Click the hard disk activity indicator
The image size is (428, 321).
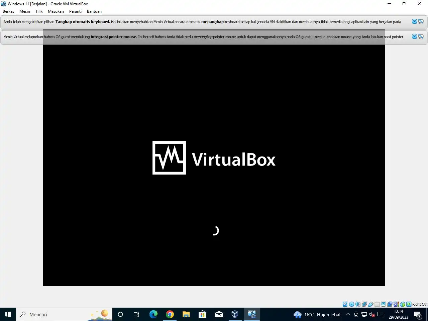pos(345,304)
